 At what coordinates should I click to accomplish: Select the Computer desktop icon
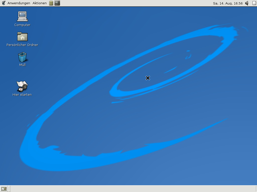(x=22, y=16)
